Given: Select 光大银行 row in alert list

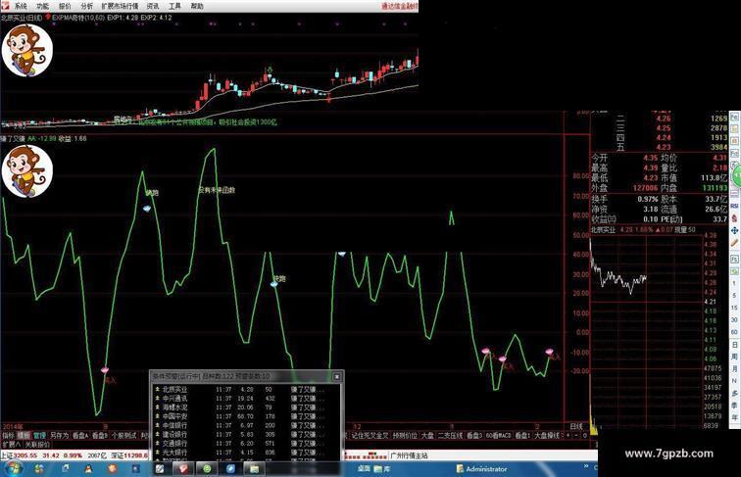Looking at the screenshot, I should click(x=246, y=453).
